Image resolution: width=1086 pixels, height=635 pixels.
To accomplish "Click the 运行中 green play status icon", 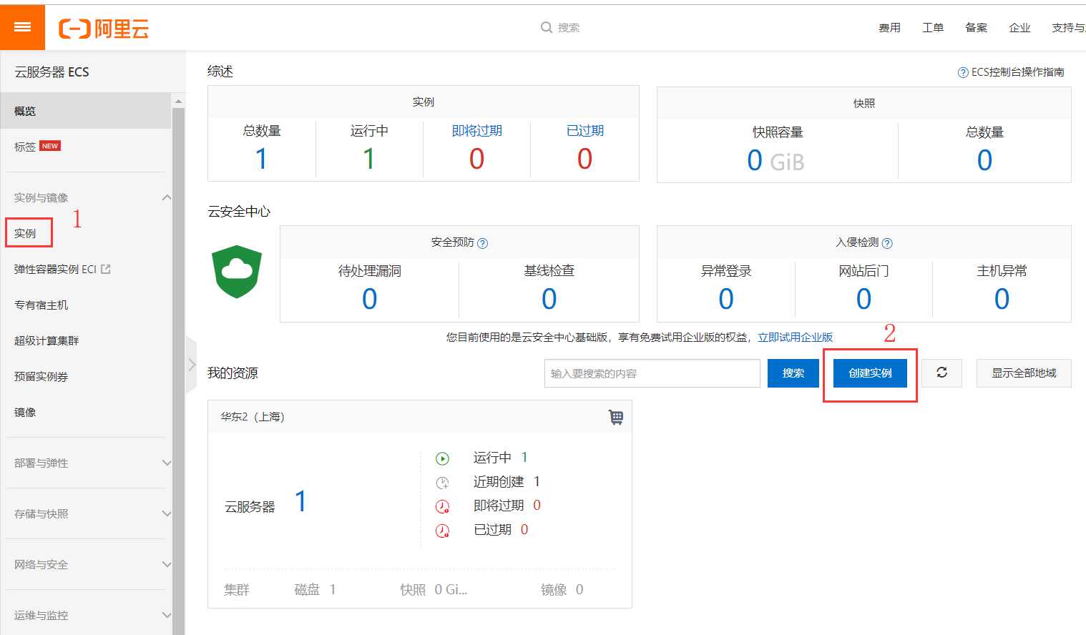I will click(x=443, y=458).
